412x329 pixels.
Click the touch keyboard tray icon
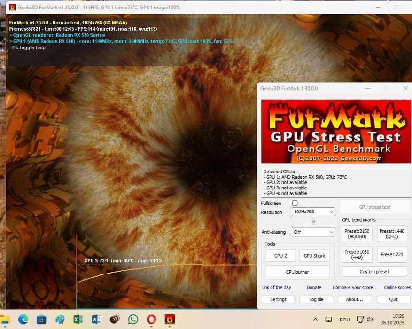[x=328, y=320]
